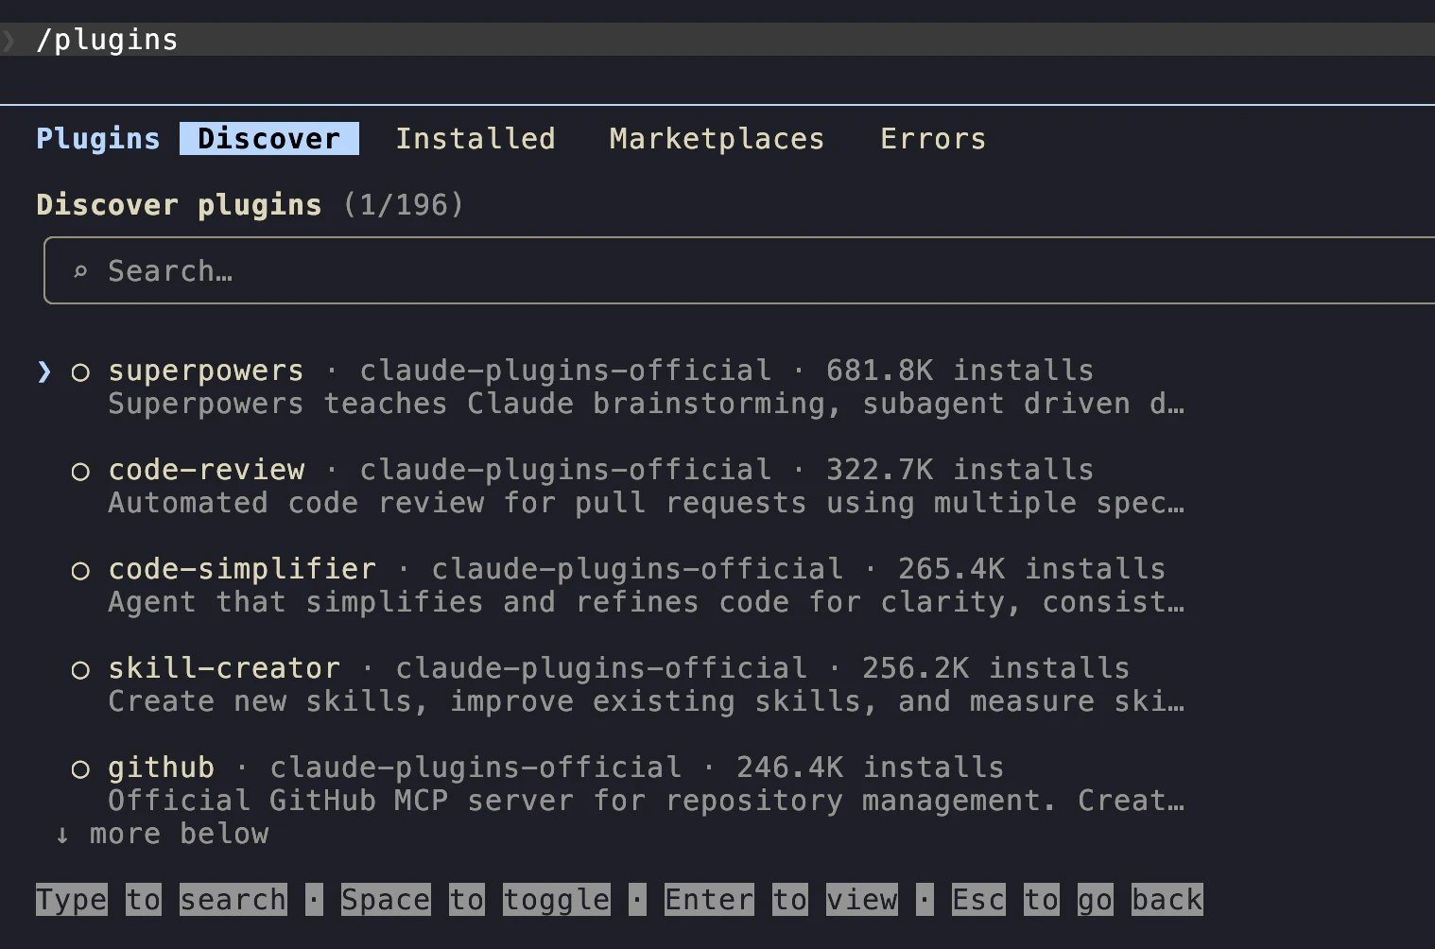Screen dimensions: 1435x949
Task: Click the Official GitHub MCP server description
Action: [x=646, y=801]
